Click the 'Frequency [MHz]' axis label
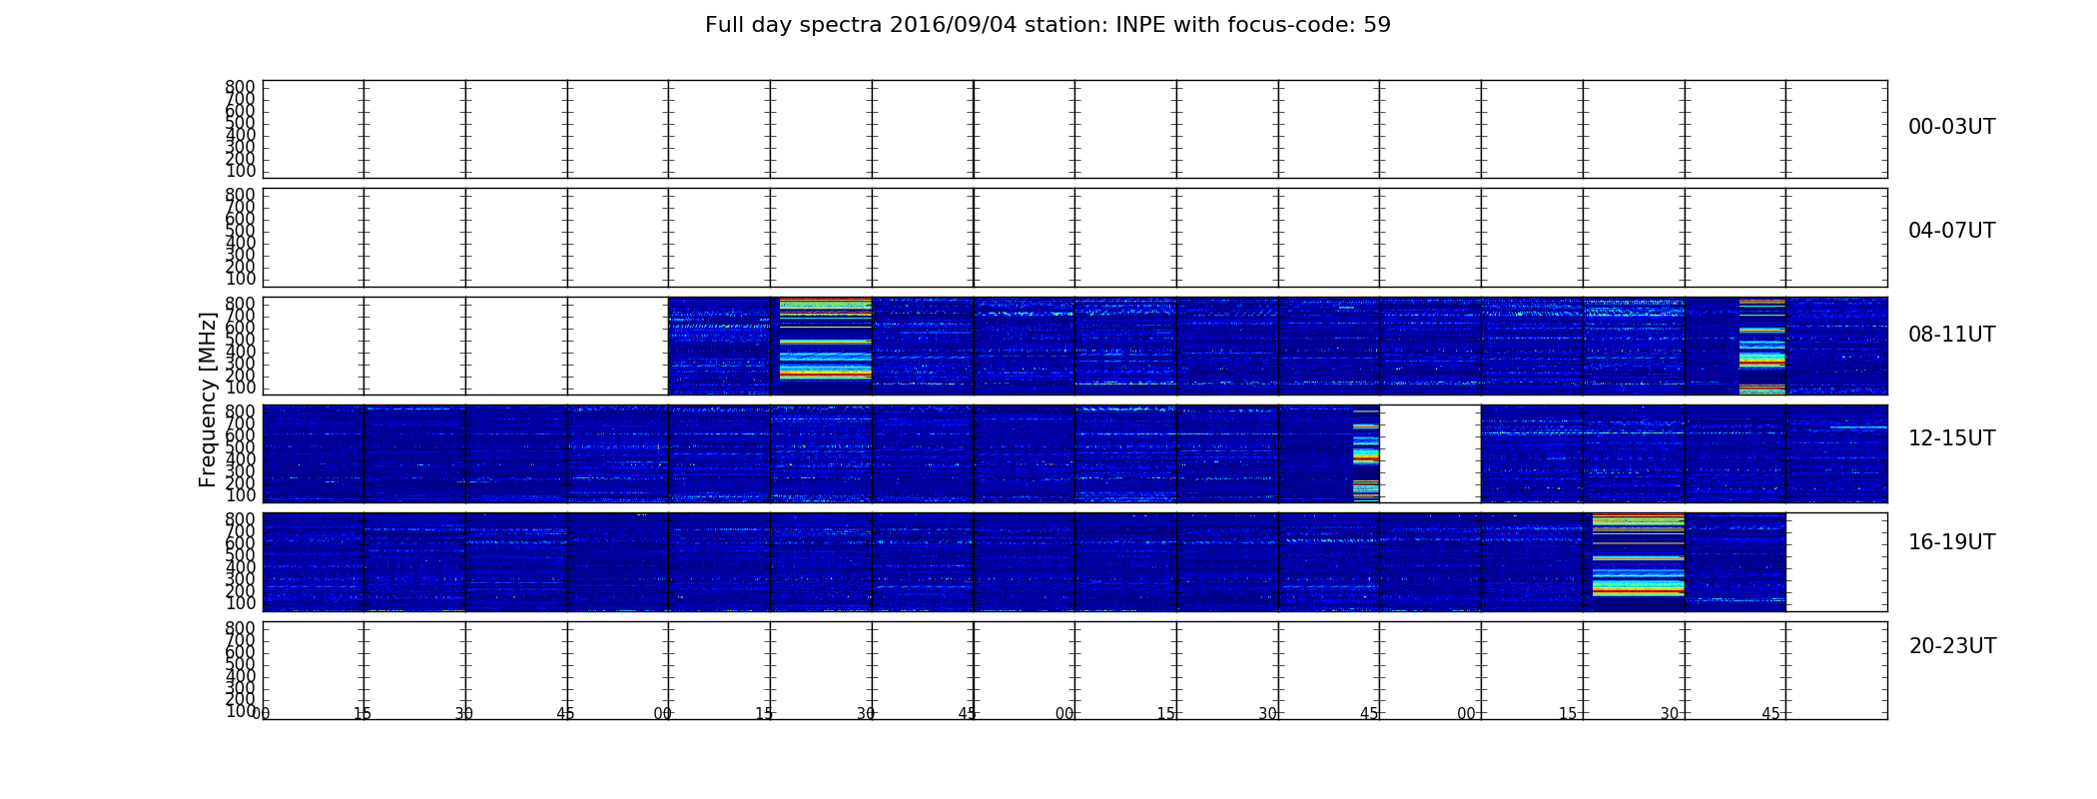Viewport: 2097px width, 799px height. click(x=208, y=399)
